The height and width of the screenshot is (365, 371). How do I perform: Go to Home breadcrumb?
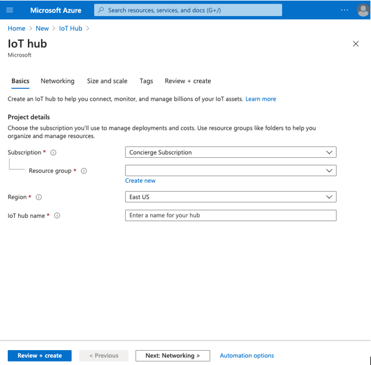pyautogui.click(x=17, y=29)
